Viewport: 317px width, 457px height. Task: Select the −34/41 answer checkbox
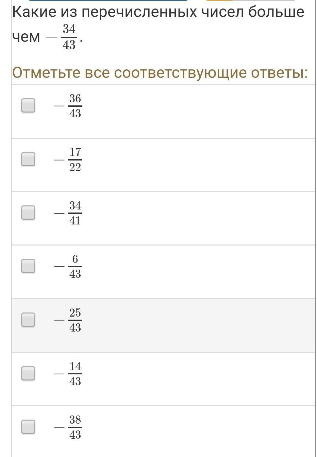pyautogui.click(x=28, y=213)
